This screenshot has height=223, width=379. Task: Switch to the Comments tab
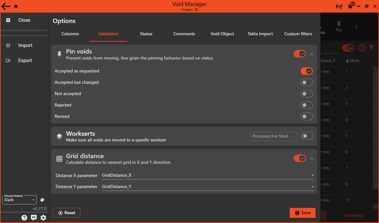tap(184, 34)
